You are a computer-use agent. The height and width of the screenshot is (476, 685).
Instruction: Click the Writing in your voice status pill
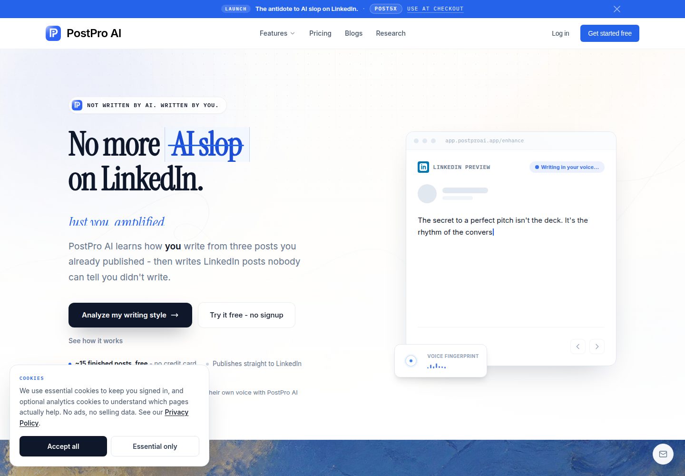click(567, 167)
